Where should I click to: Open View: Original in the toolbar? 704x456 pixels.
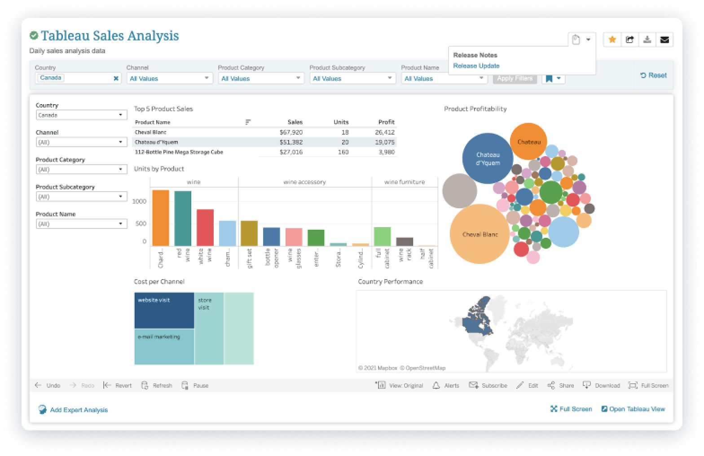click(399, 386)
